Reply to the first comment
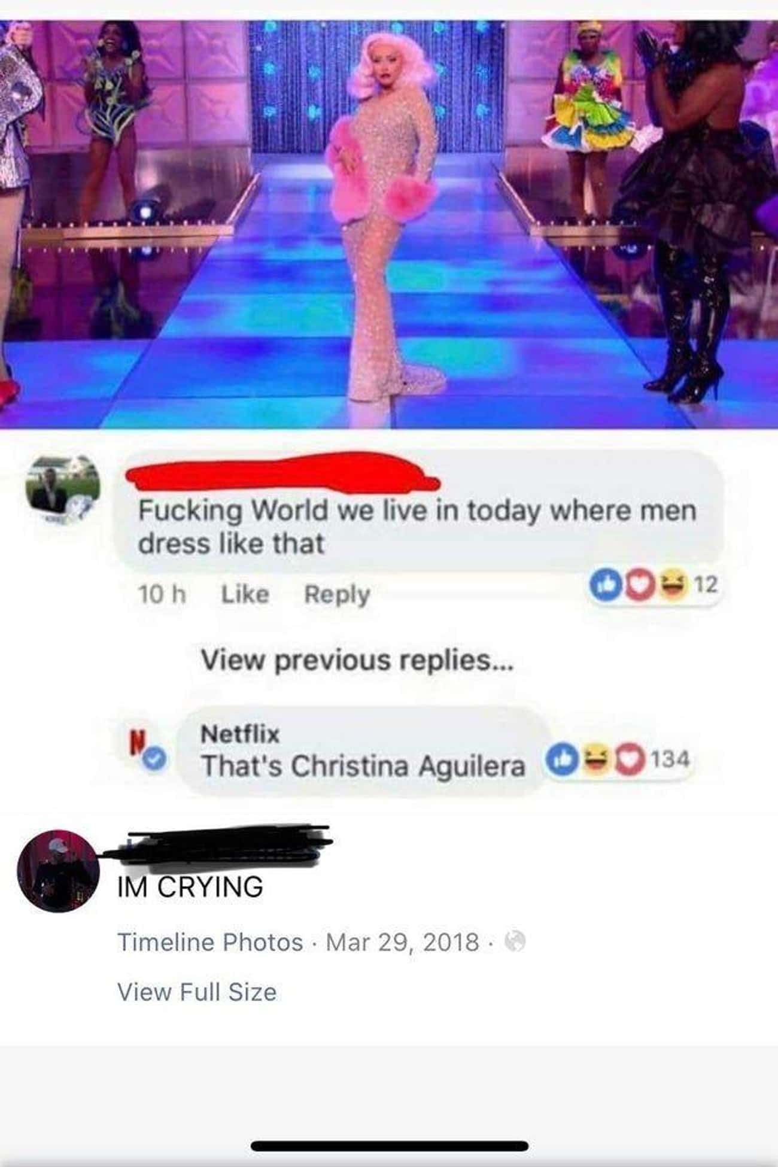Image resolution: width=778 pixels, height=1167 pixels. click(337, 595)
